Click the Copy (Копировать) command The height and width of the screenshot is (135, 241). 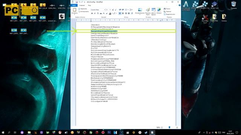(x=83, y=12)
